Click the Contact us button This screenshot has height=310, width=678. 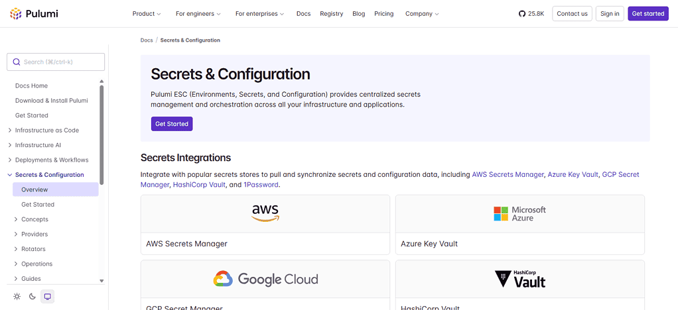pos(572,14)
